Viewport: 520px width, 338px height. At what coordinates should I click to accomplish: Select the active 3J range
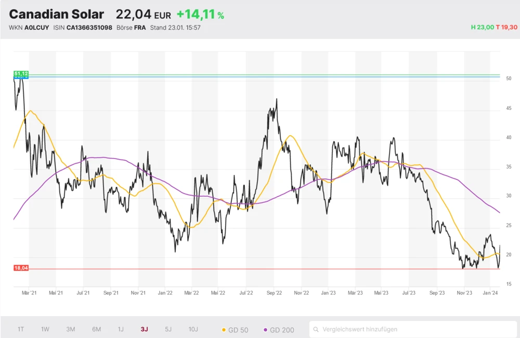(x=144, y=329)
